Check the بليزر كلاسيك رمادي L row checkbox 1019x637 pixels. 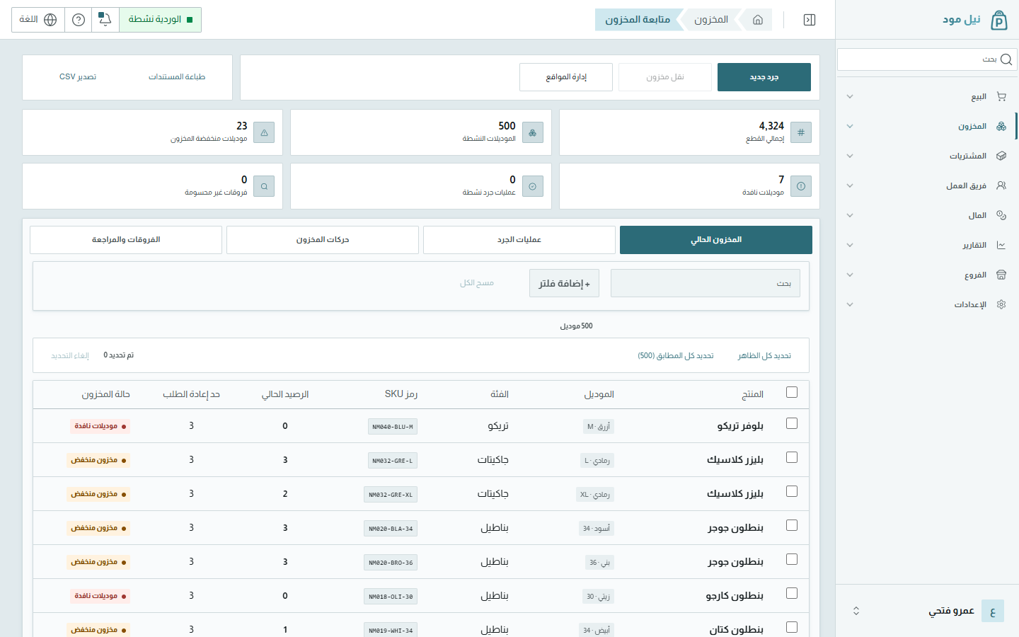coord(792,457)
